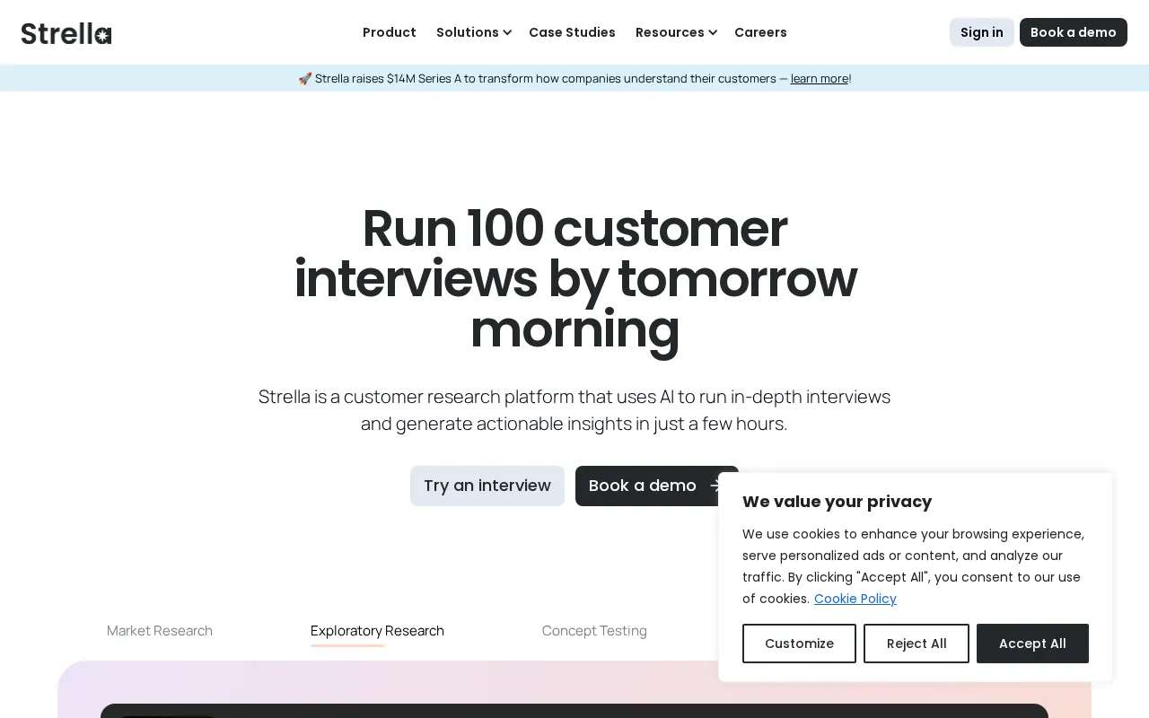Follow the learn more announcement link

coord(820,78)
